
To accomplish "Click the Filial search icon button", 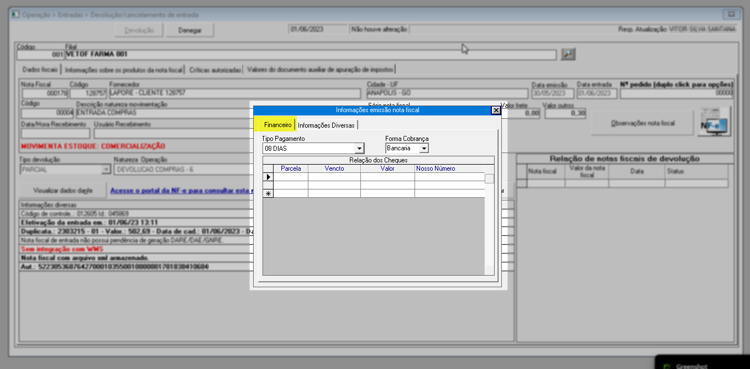I will [568, 54].
